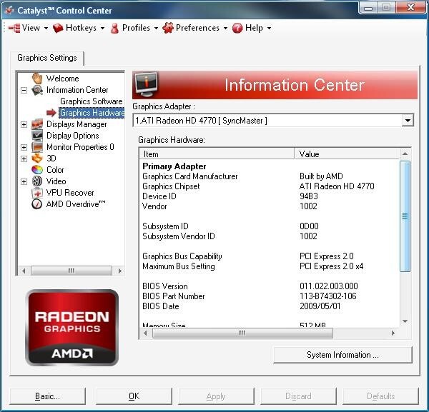Screen dimensions: 429x412
Task: Click tree panel horizontal scrollbar thumb
Action: coord(71,271)
